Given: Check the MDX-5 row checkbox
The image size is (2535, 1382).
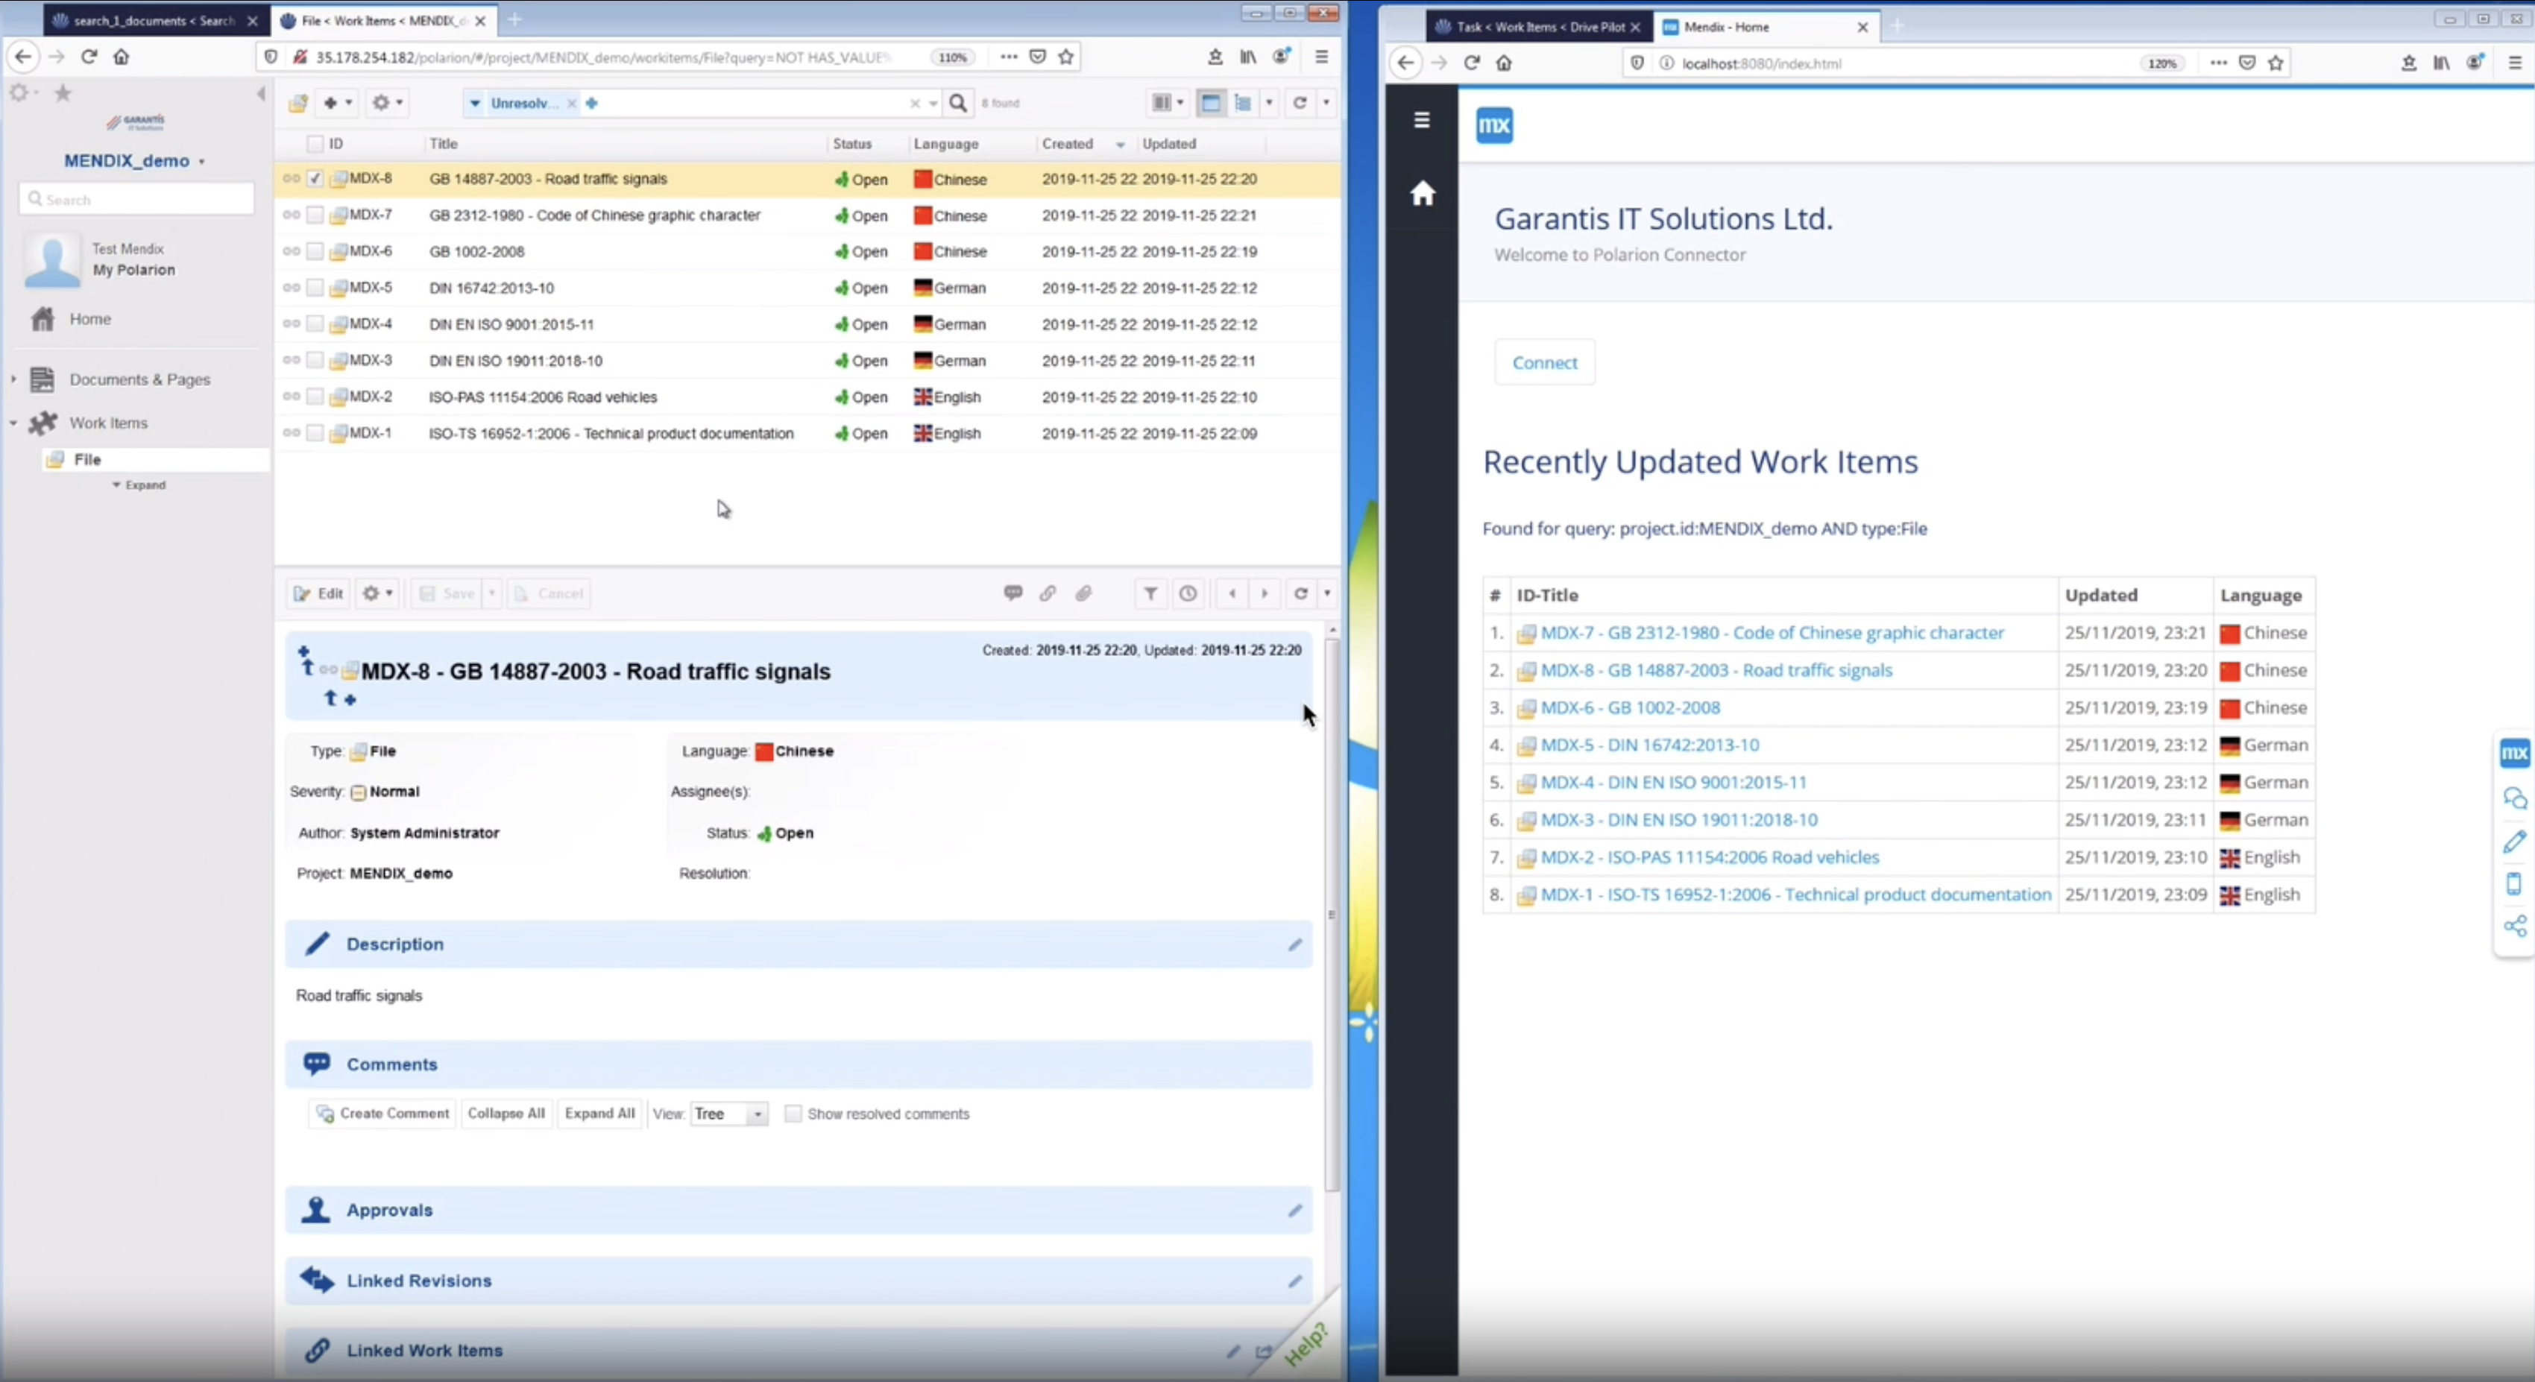Looking at the screenshot, I should click(315, 288).
